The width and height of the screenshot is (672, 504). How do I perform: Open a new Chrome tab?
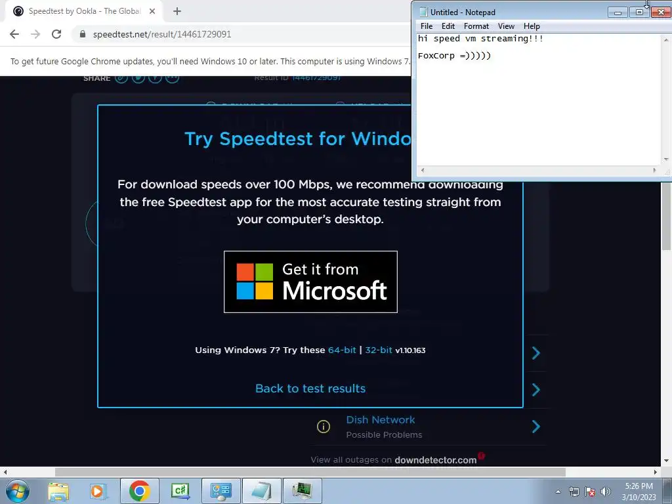click(x=177, y=12)
